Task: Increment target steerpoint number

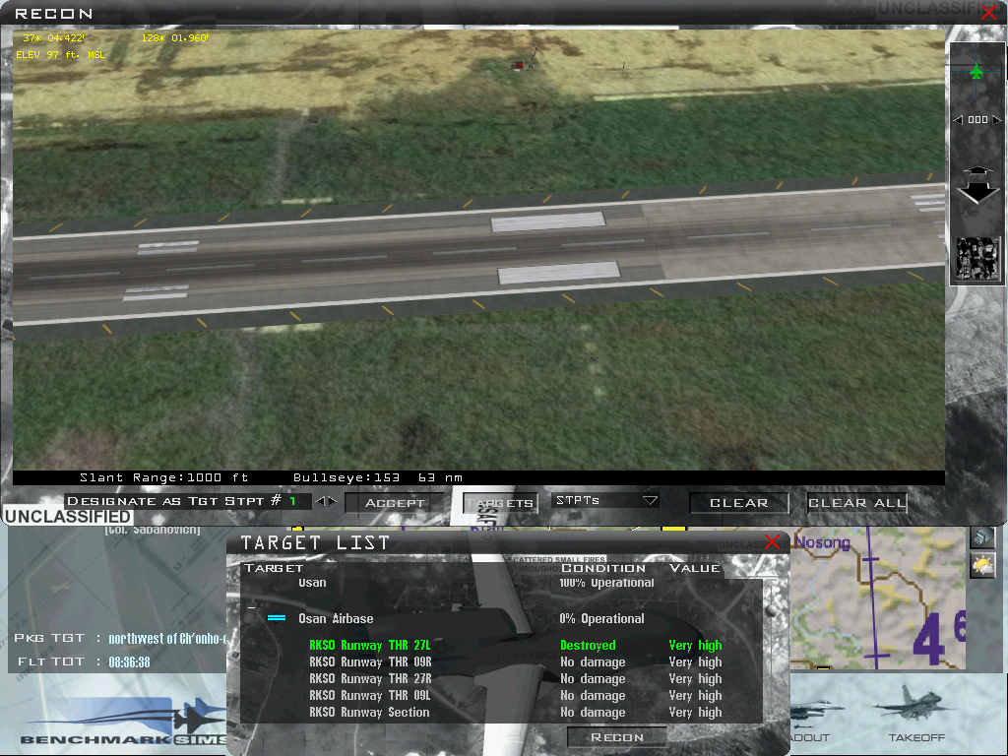Action: coord(333,501)
